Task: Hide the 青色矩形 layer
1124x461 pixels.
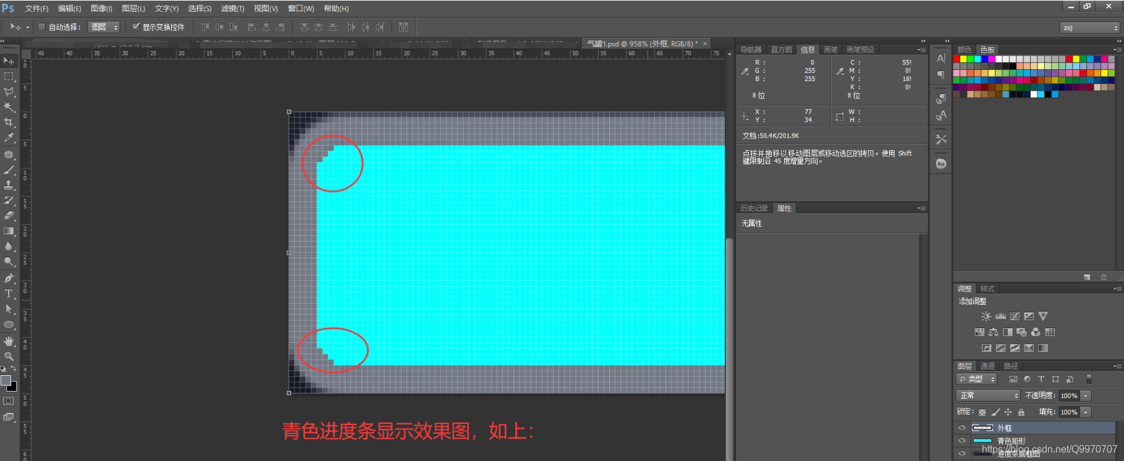Action: (x=961, y=441)
